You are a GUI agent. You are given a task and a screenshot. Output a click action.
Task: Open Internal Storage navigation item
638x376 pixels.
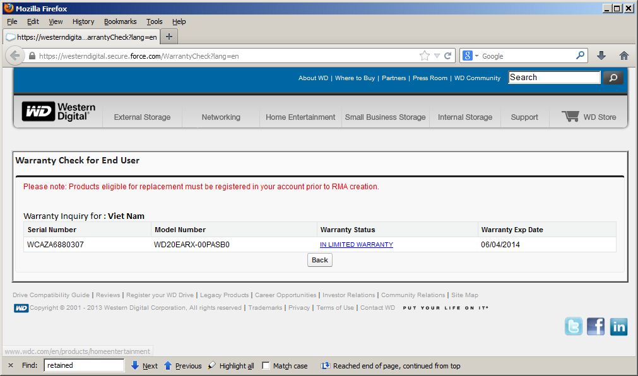pyautogui.click(x=465, y=117)
